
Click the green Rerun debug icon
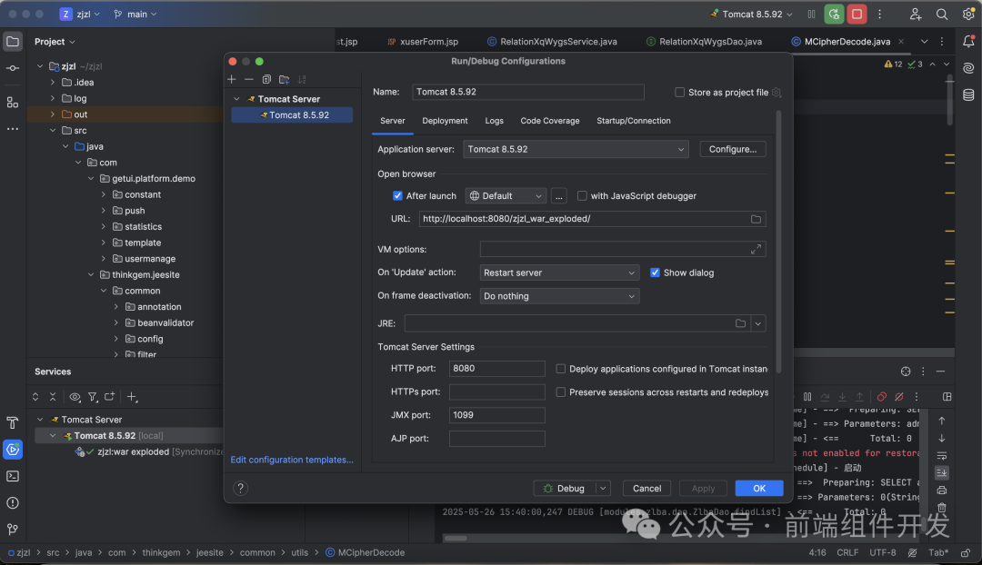(x=834, y=14)
